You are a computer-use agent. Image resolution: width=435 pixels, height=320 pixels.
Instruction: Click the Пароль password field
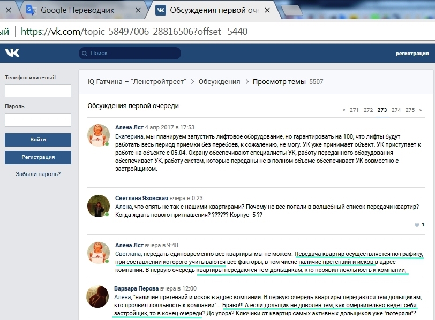(38, 120)
